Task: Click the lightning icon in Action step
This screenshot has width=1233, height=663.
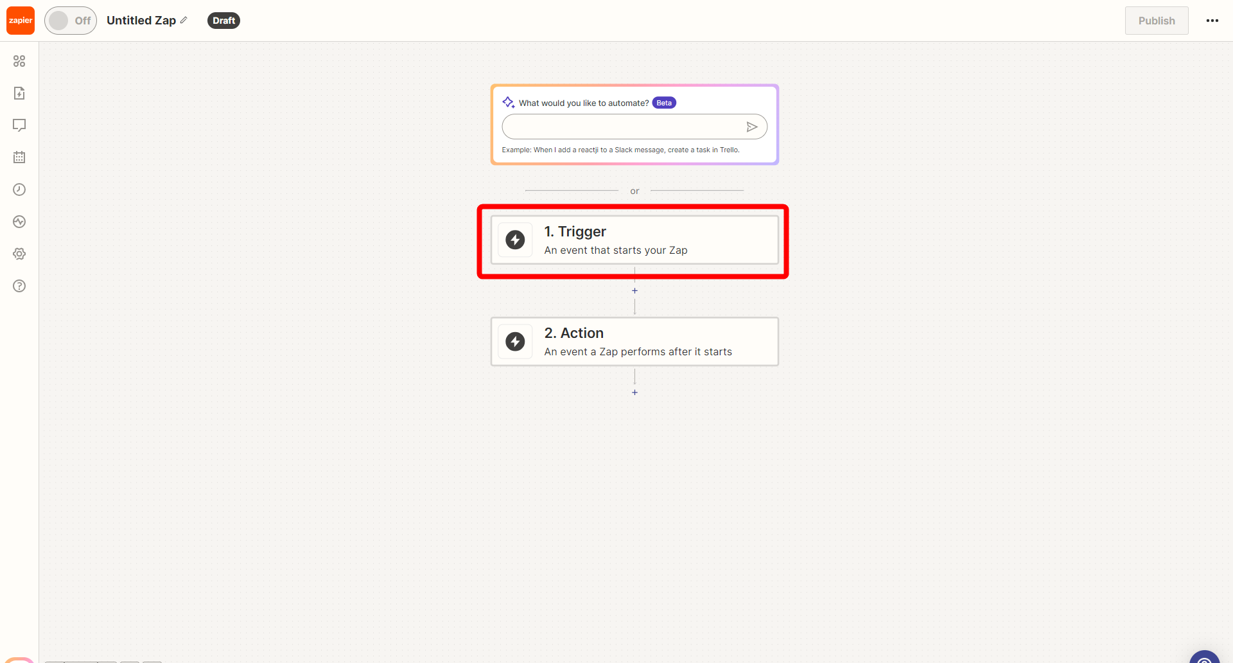Action: click(x=515, y=342)
